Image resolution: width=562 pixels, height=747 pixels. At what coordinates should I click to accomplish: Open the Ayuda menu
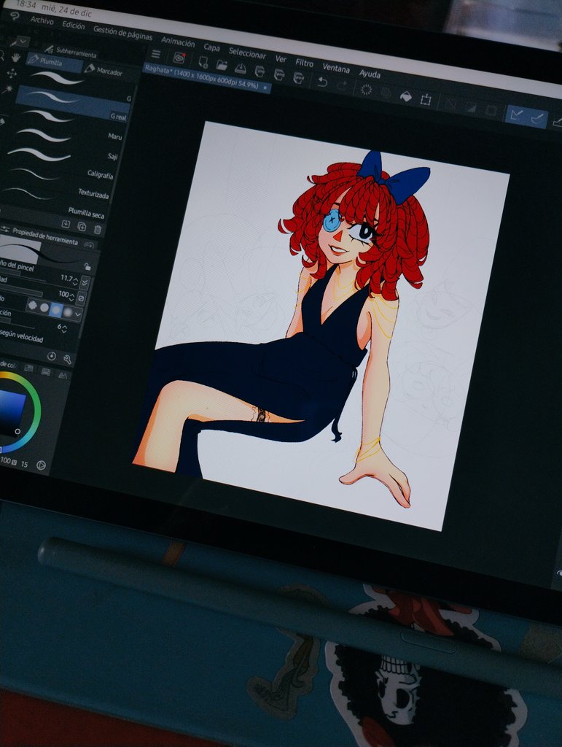point(370,74)
